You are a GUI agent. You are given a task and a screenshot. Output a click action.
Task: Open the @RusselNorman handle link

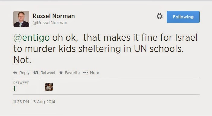pyautogui.click(x=50, y=23)
